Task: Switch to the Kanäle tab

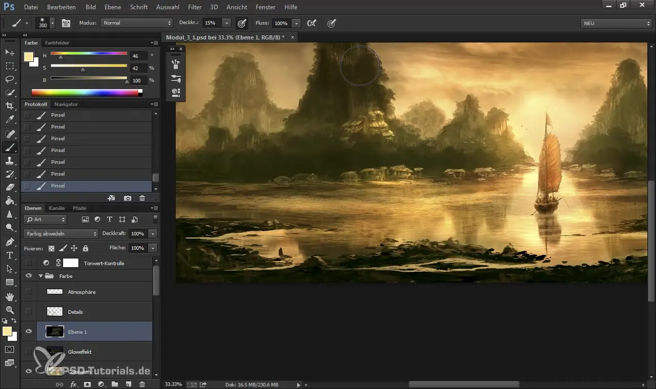Action: coord(57,208)
